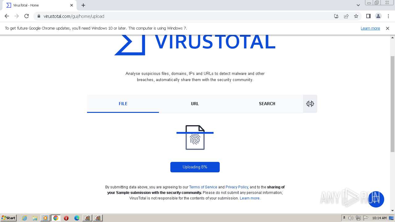Open Learn more in update bar

370,28
